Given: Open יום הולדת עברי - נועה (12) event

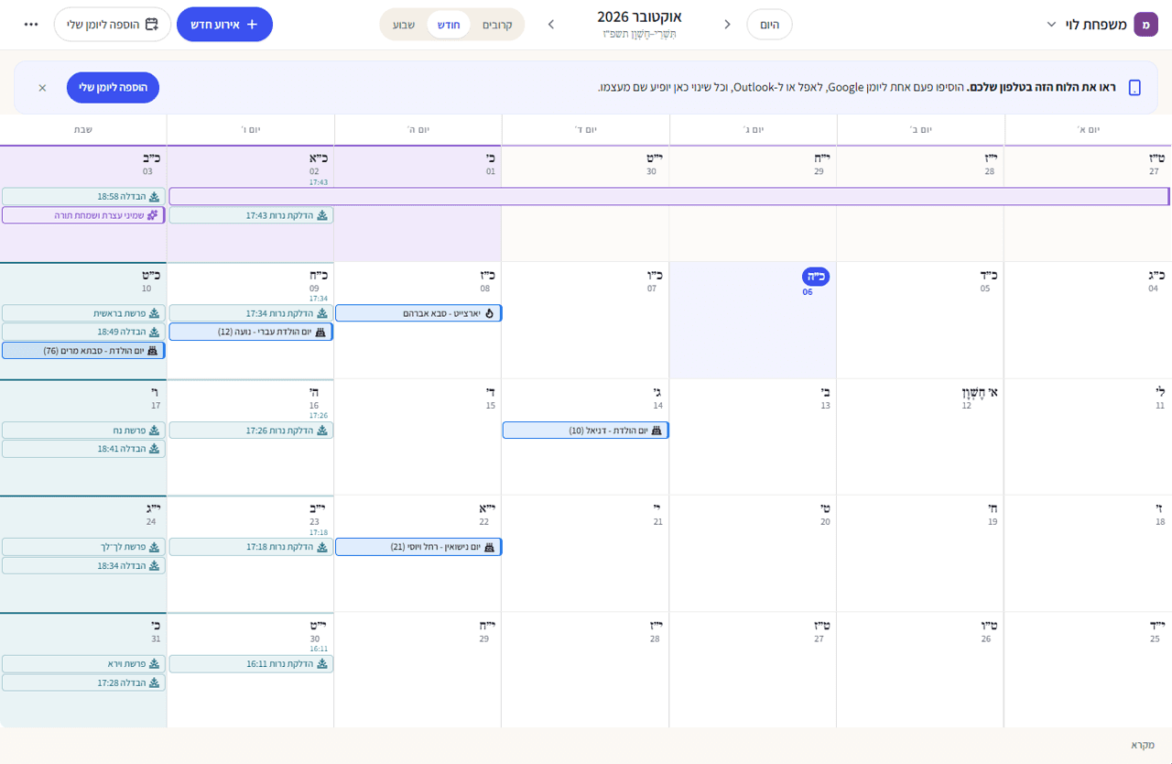Looking at the screenshot, I should (x=251, y=332).
